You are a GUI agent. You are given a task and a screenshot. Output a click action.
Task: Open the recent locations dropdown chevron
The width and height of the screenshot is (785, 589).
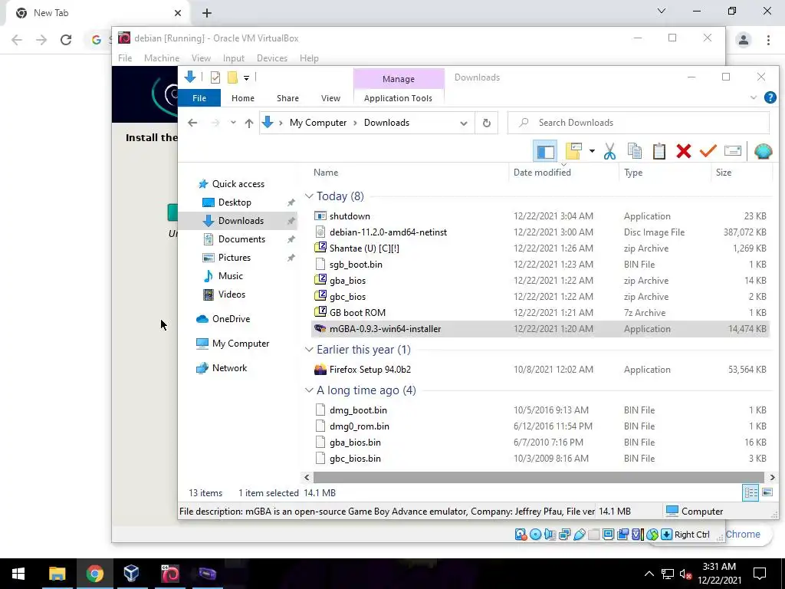[x=233, y=123]
